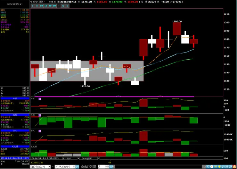This screenshot has width=237, height=169.
Task: Open settings icon in 投信 panel
Action: point(40,115)
